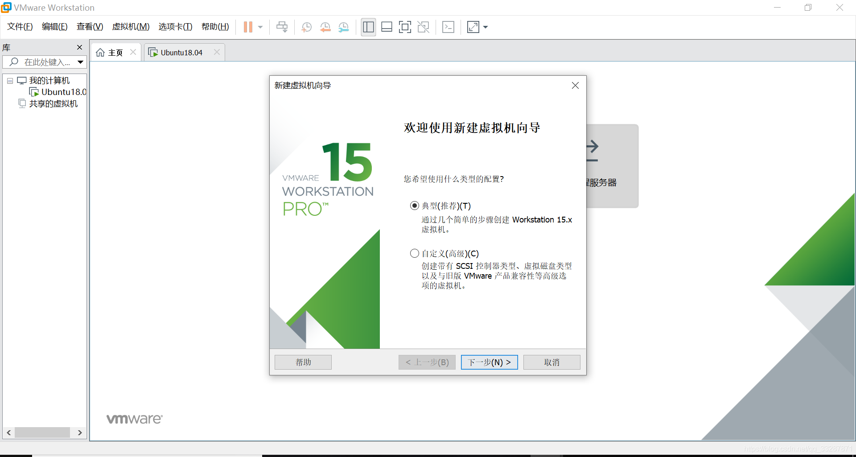Click the take snapshot icon

(306, 27)
